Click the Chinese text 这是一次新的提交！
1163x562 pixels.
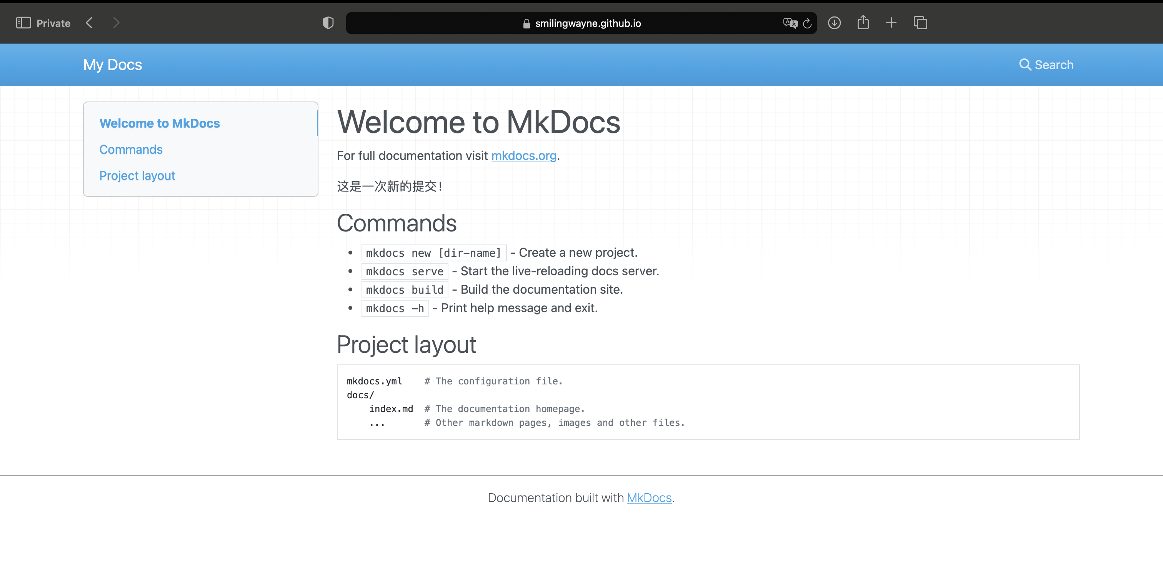tap(390, 186)
